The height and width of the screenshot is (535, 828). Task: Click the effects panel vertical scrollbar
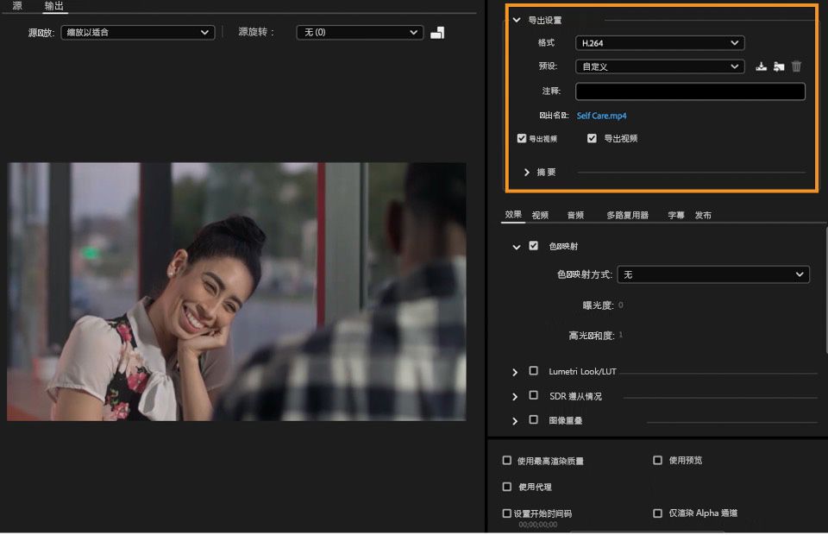(x=825, y=289)
